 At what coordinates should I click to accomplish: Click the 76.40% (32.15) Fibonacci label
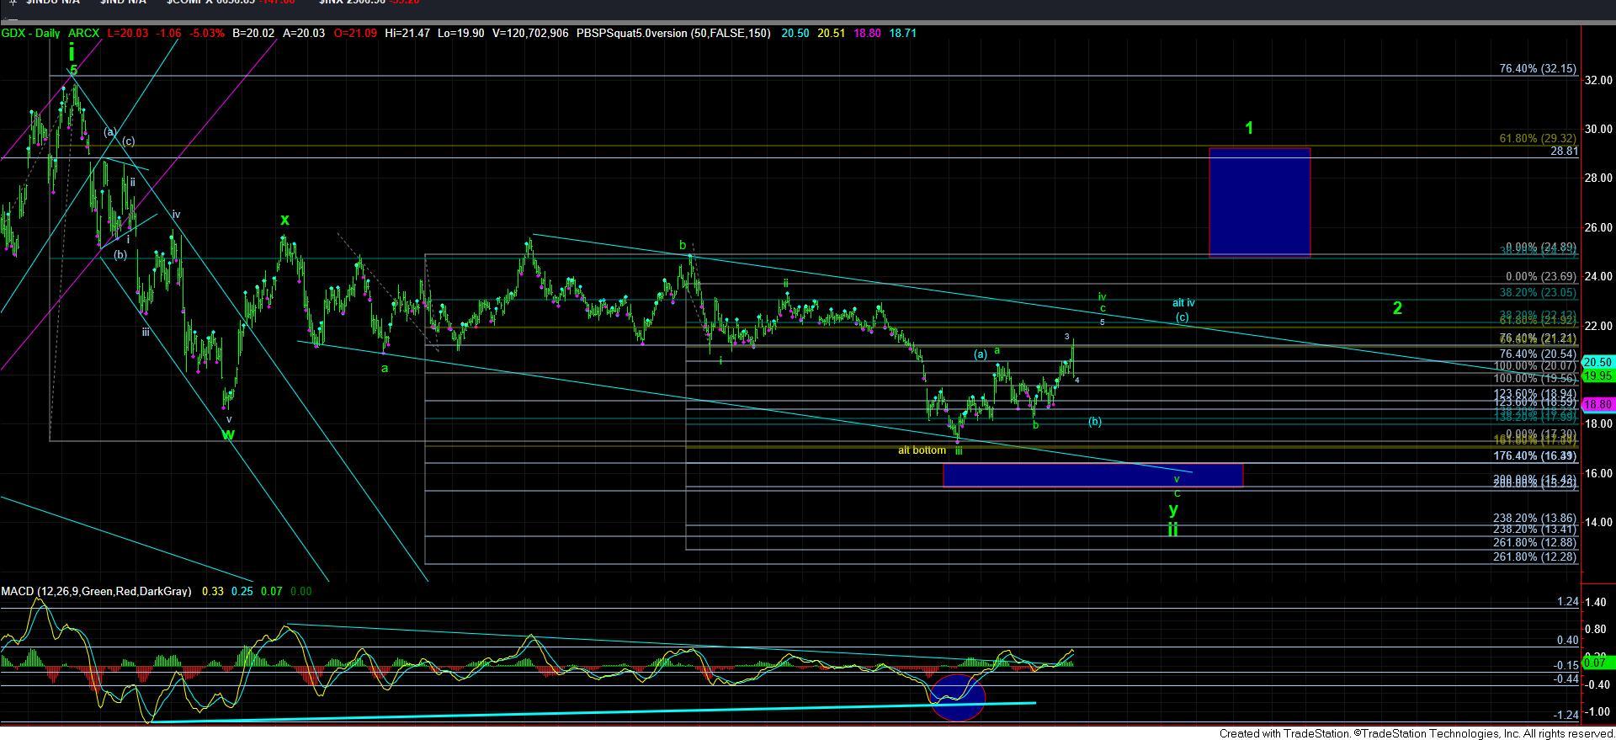pyautogui.click(x=1538, y=69)
